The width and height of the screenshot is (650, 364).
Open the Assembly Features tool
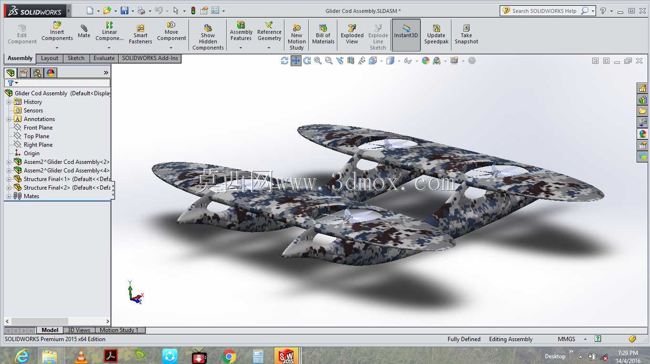(241, 31)
